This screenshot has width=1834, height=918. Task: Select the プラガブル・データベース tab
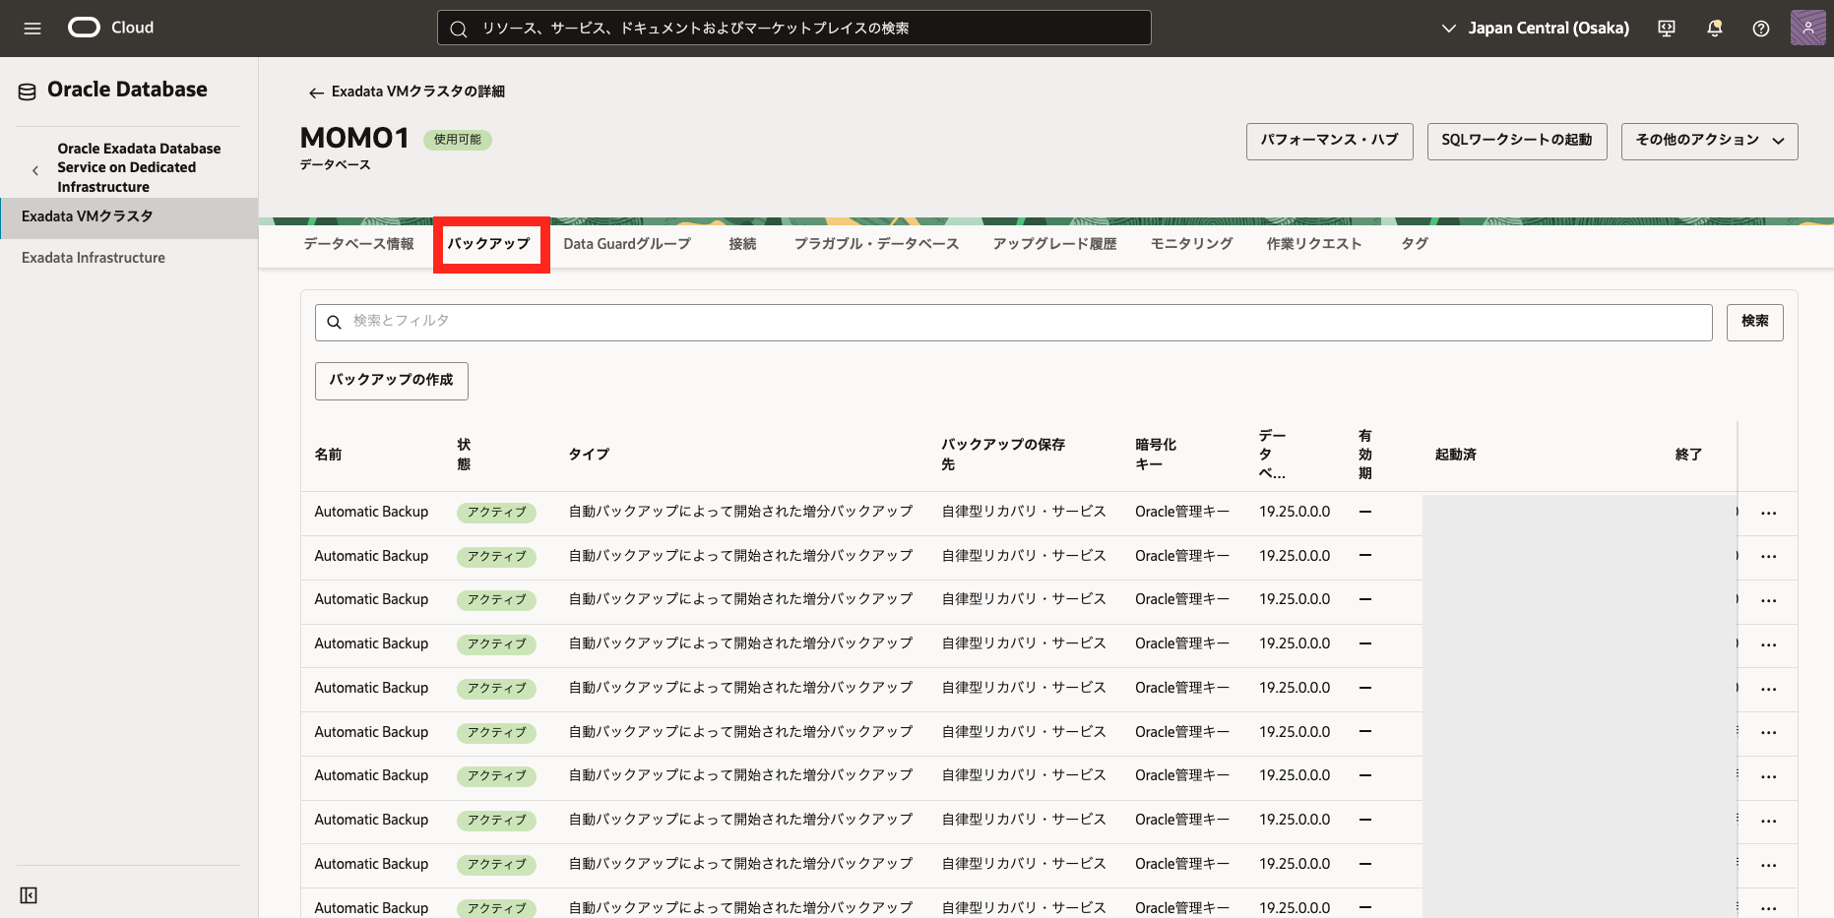coord(876,244)
